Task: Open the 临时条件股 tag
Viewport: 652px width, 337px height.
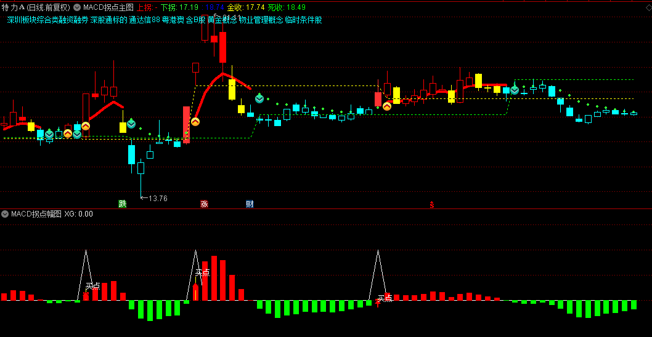Action: point(304,20)
